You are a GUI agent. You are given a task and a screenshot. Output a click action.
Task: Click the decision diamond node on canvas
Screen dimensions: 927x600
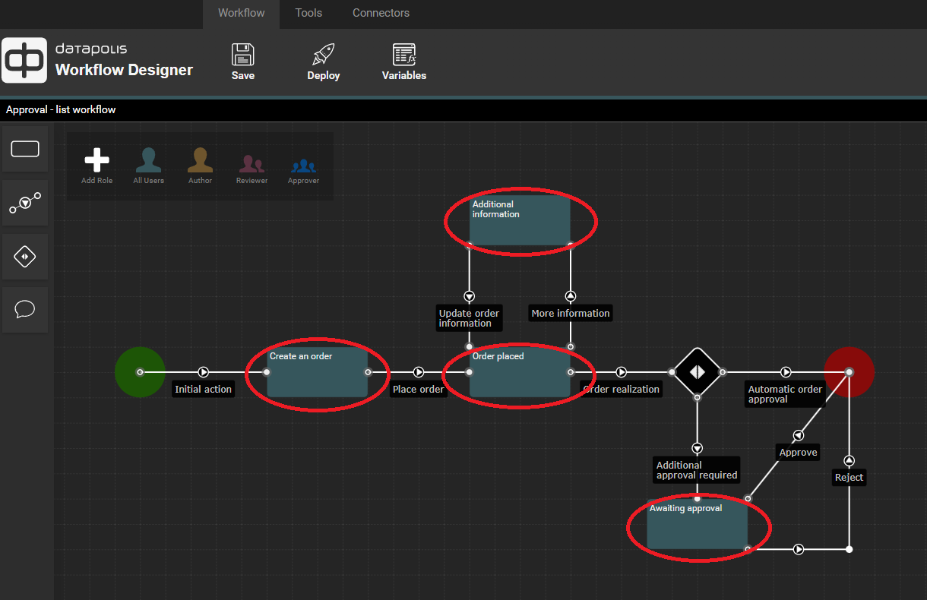point(698,372)
